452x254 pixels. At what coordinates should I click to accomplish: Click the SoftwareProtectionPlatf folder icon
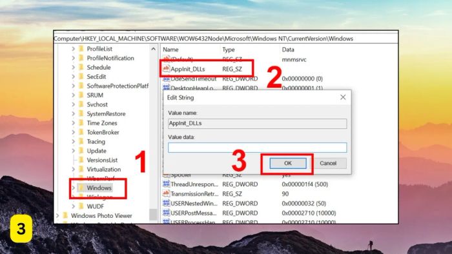pyautogui.click(x=81, y=86)
